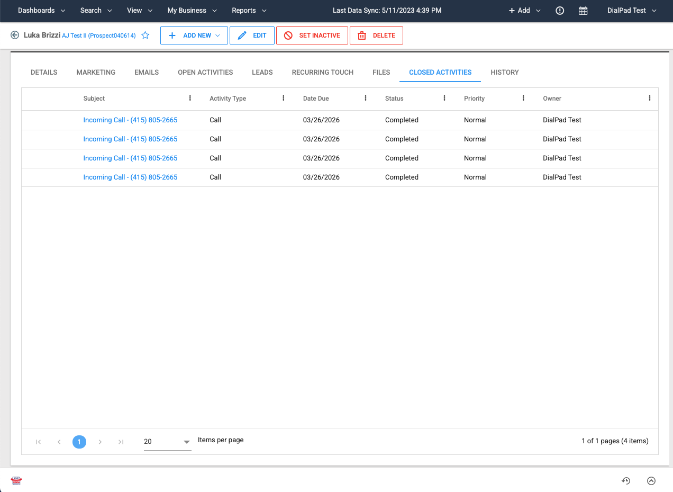Click the Set Inactive button

pyautogui.click(x=312, y=35)
